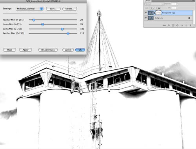
Task: Click the lock position icon
Action: point(156,8)
